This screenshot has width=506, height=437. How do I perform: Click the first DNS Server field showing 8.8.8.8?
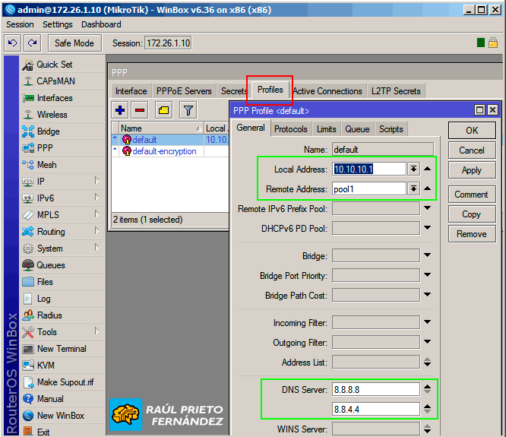point(375,389)
